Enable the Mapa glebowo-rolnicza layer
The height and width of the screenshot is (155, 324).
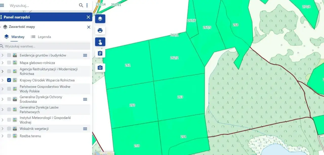[9, 63]
